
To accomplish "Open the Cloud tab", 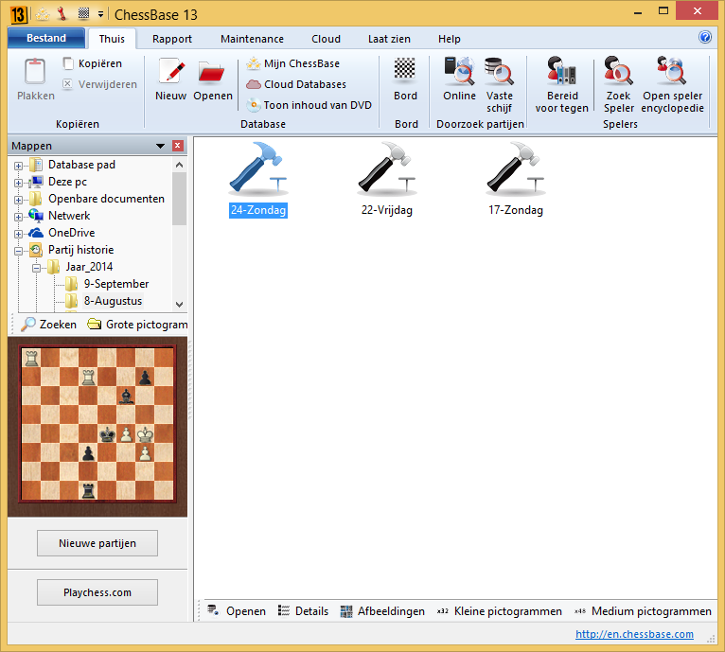I will [x=326, y=39].
